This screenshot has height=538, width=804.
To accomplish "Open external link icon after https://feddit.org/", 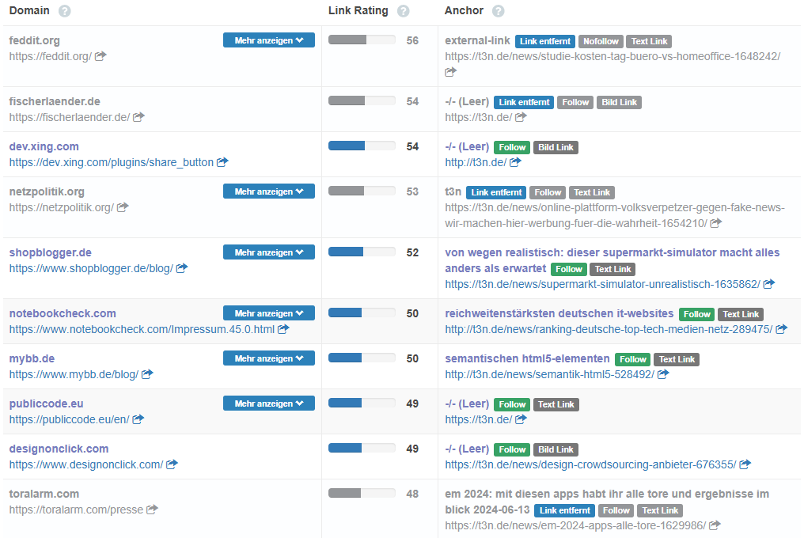I will [x=100, y=56].
